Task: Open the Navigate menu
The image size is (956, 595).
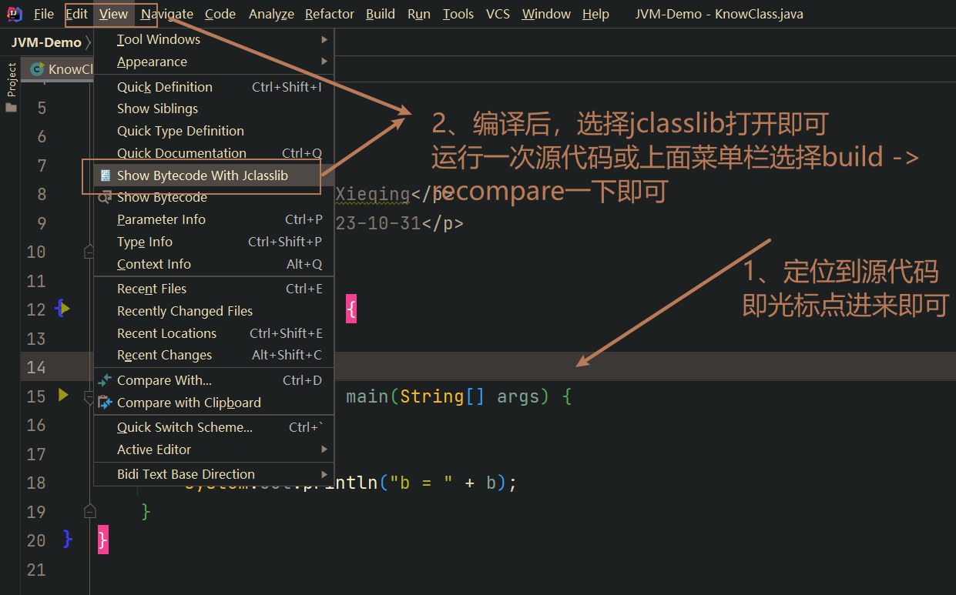Action: pyautogui.click(x=167, y=14)
